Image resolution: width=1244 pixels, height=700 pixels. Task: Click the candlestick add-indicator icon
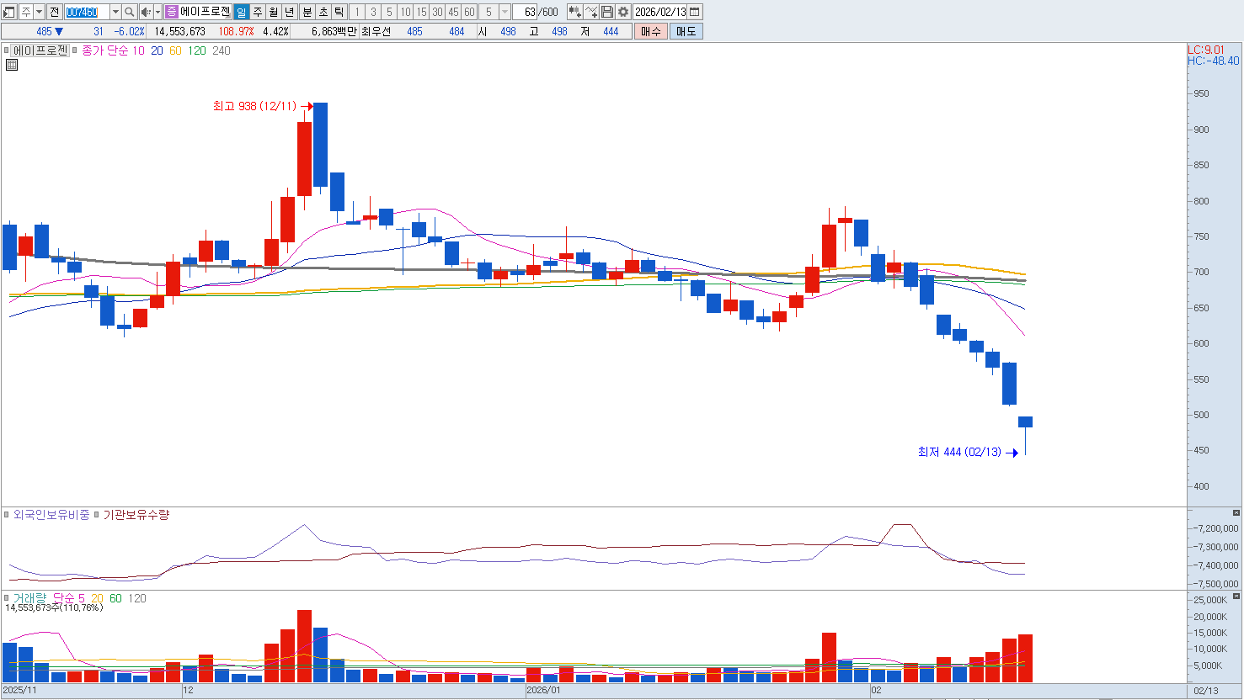(x=575, y=12)
